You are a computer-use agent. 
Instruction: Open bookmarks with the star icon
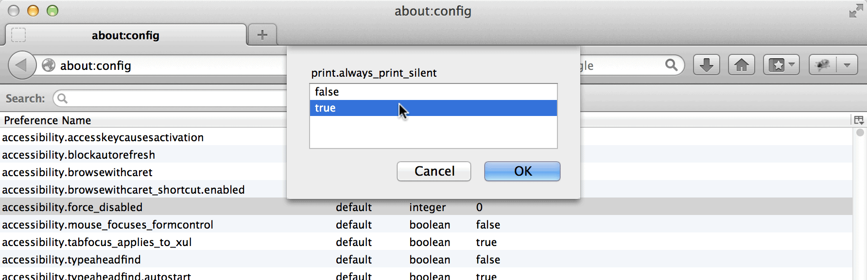pyautogui.click(x=777, y=65)
